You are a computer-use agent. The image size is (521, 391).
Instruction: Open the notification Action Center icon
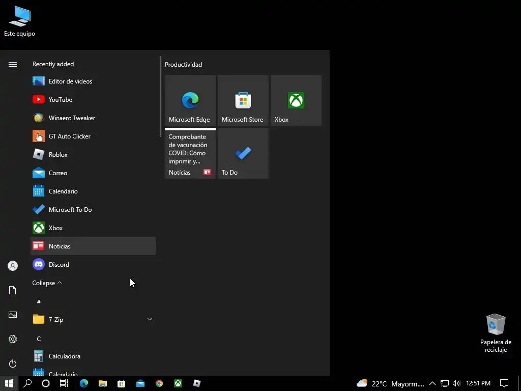504,383
